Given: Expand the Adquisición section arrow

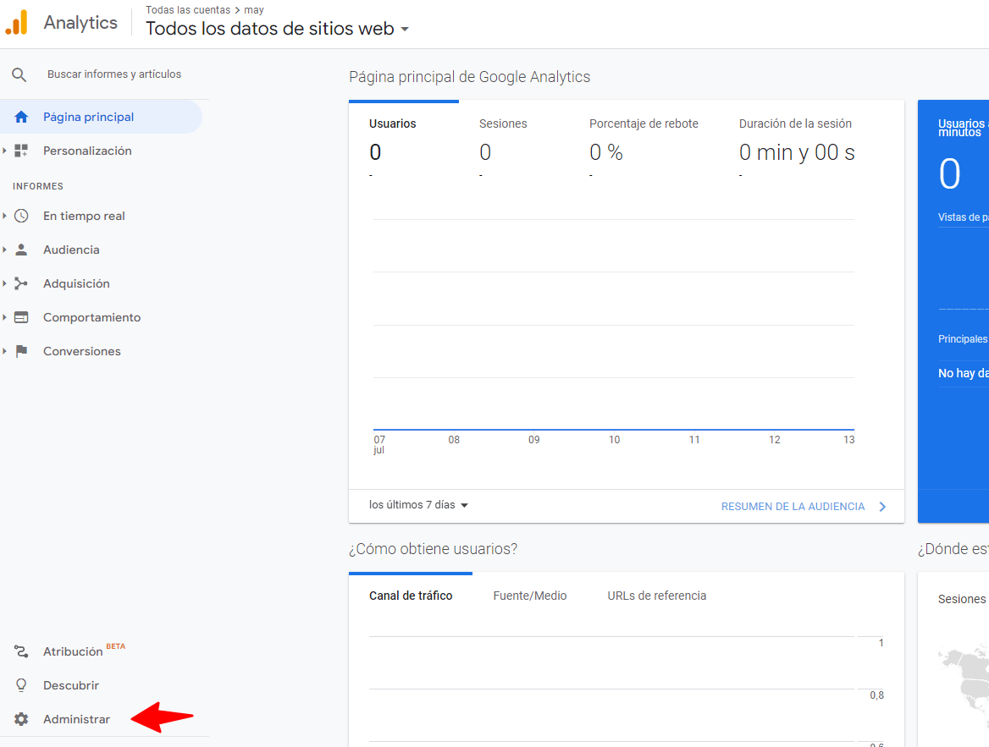Looking at the screenshot, I should tap(4, 283).
